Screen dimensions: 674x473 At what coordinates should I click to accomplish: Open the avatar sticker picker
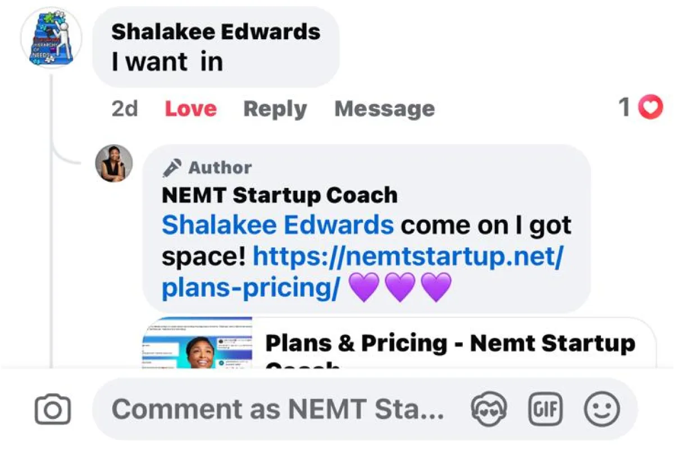coord(488,409)
